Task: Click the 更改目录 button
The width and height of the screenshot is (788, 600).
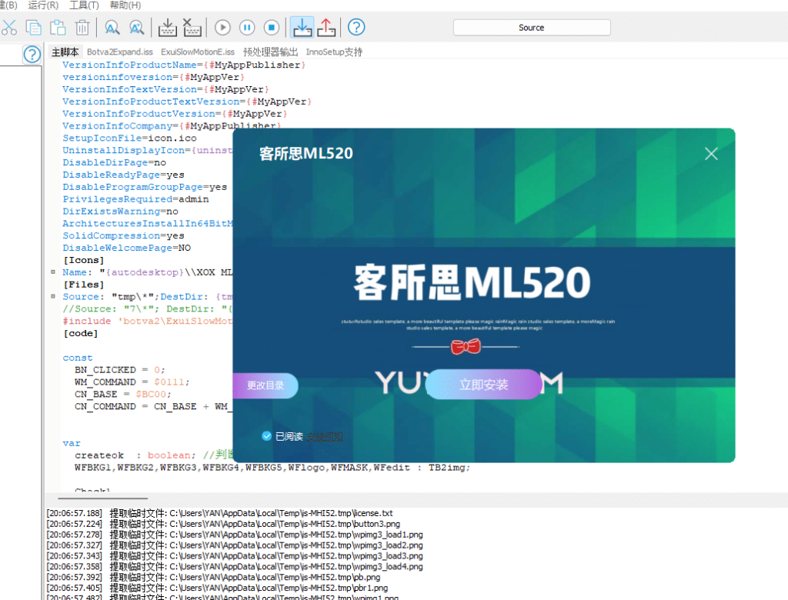Action: pyautogui.click(x=265, y=385)
